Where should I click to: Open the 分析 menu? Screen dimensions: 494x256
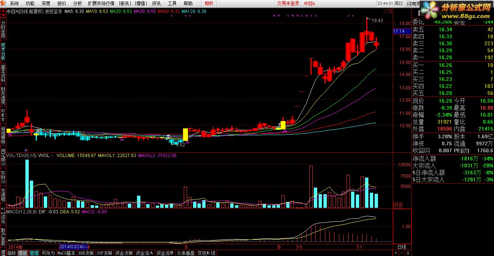(x=78, y=3)
